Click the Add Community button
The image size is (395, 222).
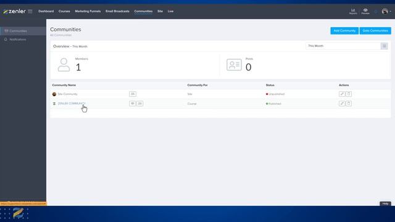tap(344, 31)
